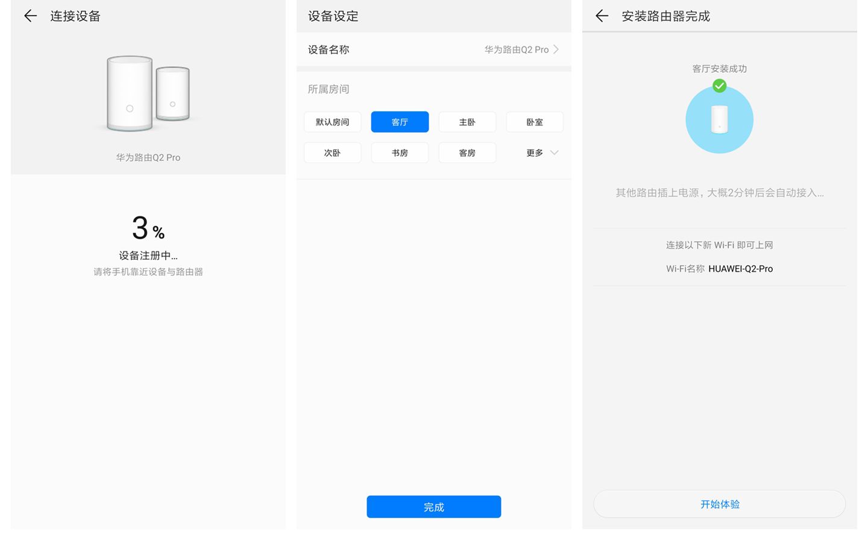Image resolution: width=868 pixels, height=540 pixels.
Task: Tap the 设备注册中... status text
Action: tap(148, 256)
